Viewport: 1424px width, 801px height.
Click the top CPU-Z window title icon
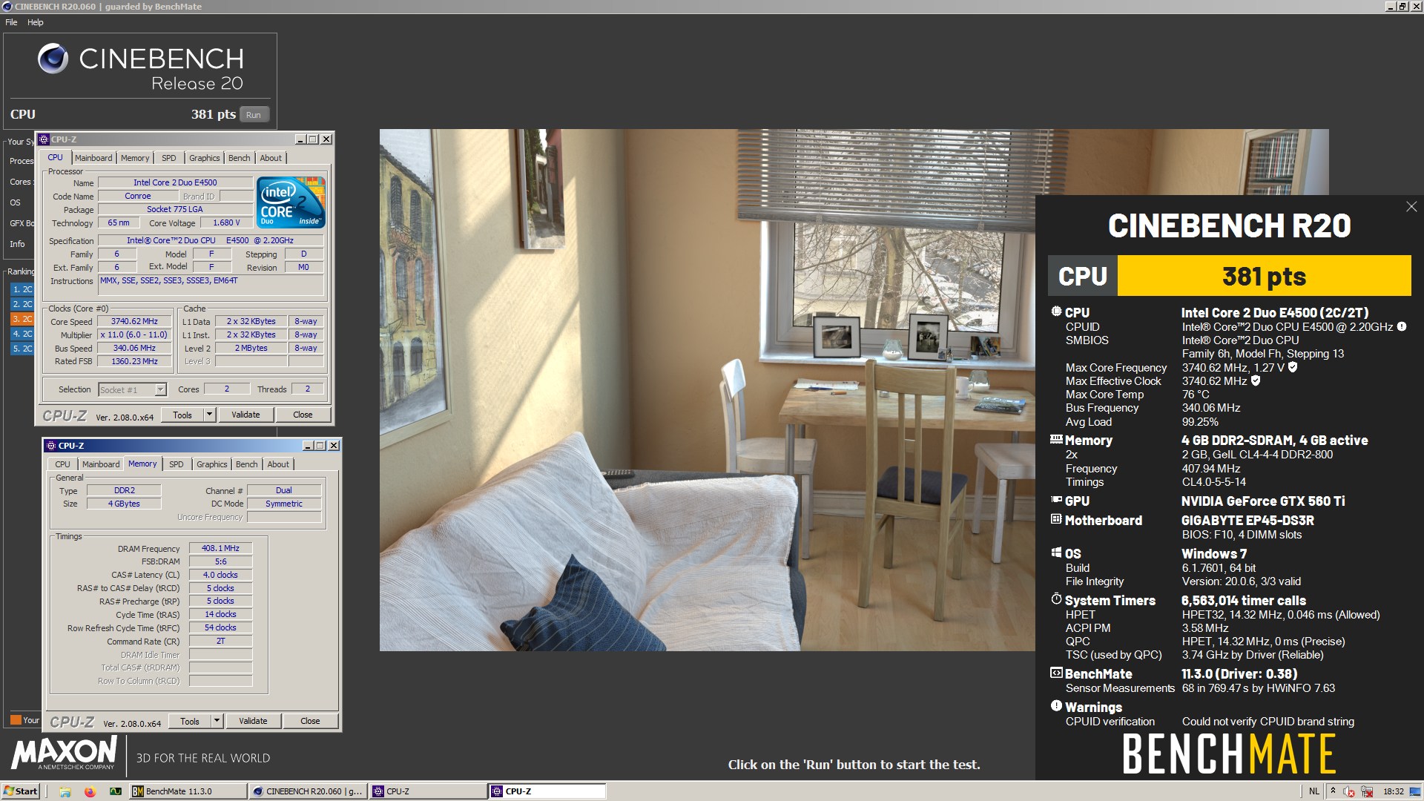point(44,139)
